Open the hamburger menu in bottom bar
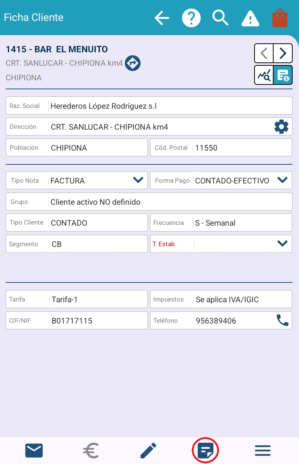Viewport: 299px width, 464px height. 263,451
